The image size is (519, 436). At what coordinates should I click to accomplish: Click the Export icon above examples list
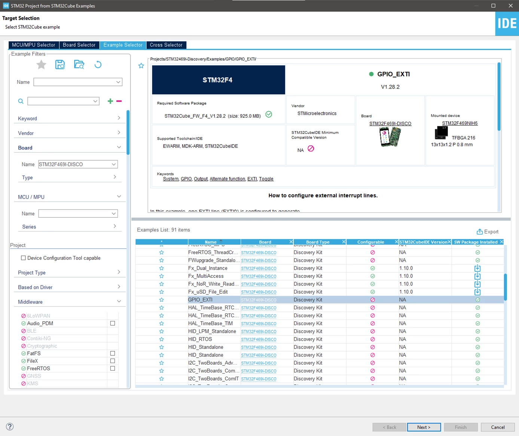click(479, 232)
